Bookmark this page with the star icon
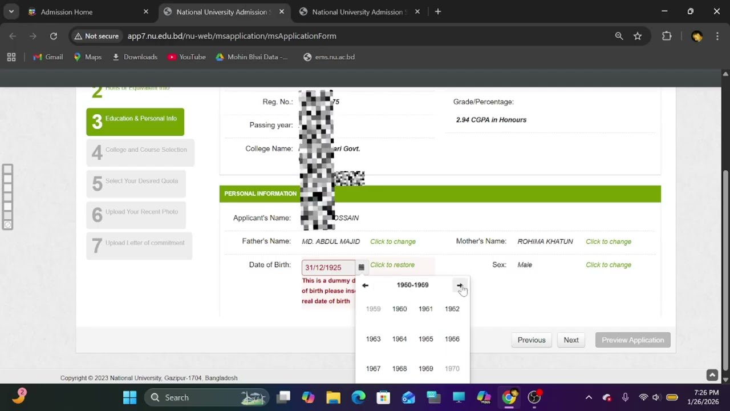Image resolution: width=730 pixels, height=411 pixels. [638, 36]
